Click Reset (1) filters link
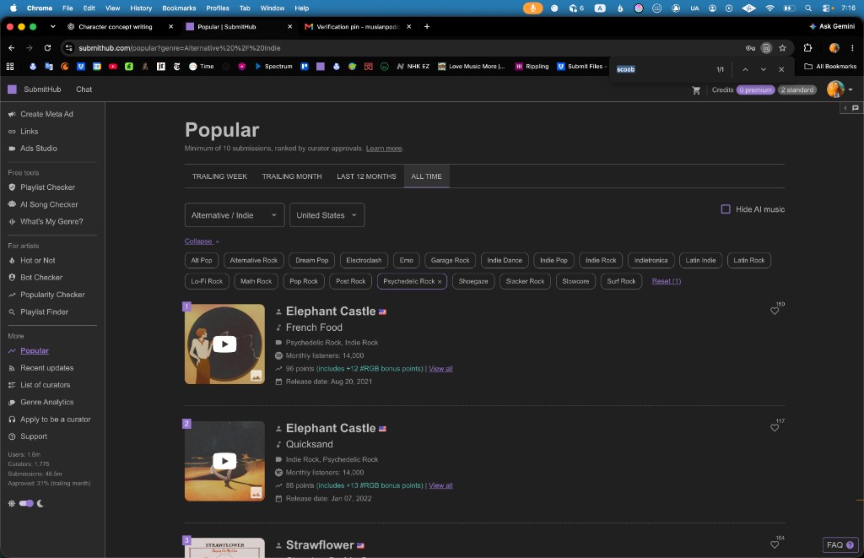This screenshot has height=558, width=864. (667, 281)
